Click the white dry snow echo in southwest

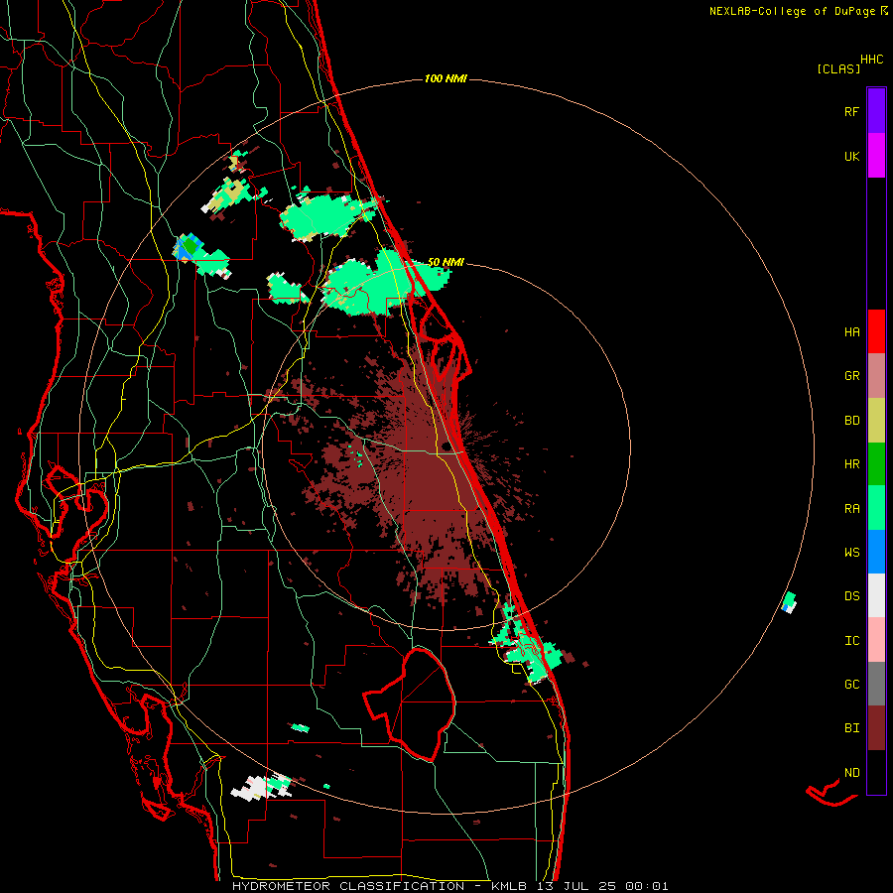(253, 788)
